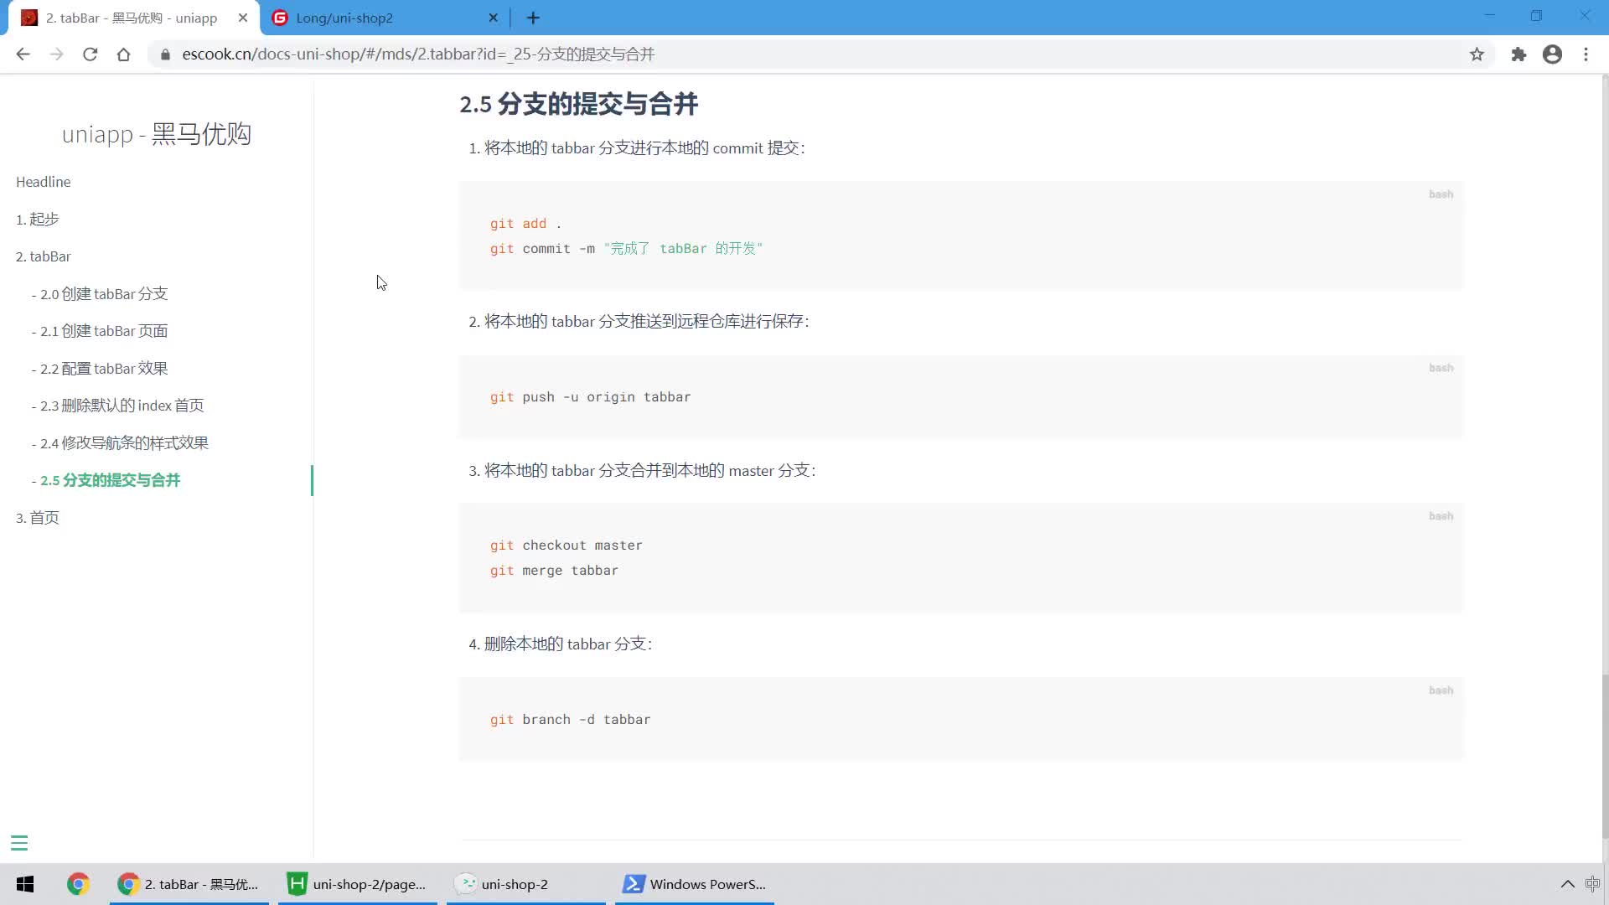Screen dimensions: 1609x905
Task: Open the '3. 首页' sidebar chapter
Action: 38,518
